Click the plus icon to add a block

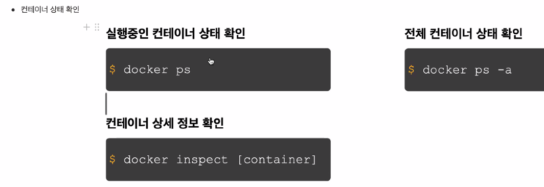[x=86, y=27]
